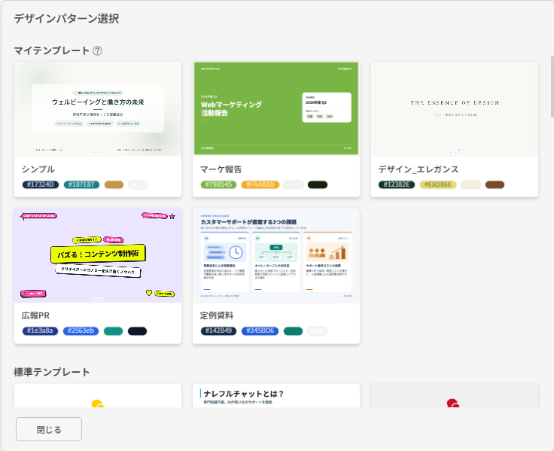Image resolution: width=554 pixels, height=451 pixels.
Task: Click the #245BD6 color chip
Action: [x=260, y=331]
